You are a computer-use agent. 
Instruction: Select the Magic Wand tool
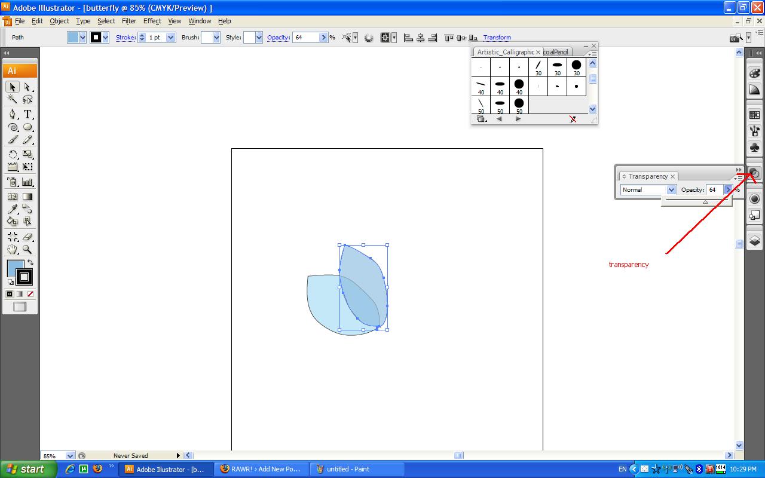click(x=13, y=100)
